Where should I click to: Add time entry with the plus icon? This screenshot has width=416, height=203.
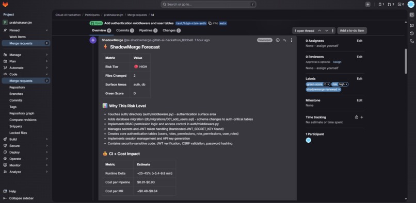[362, 117]
